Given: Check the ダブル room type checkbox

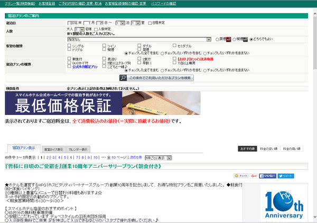Looking at the screenshot, I should tap(139, 46).
